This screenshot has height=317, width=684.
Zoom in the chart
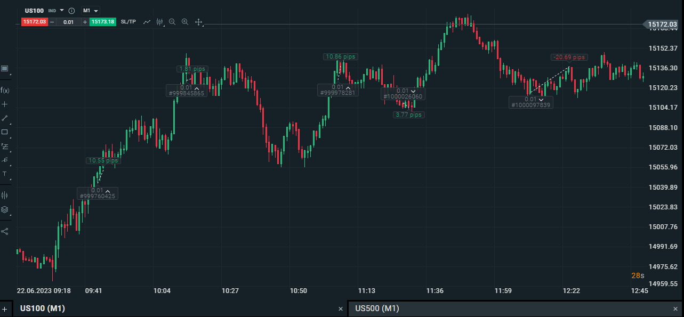[x=185, y=22]
